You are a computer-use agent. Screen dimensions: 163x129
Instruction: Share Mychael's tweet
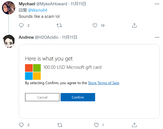(134, 25)
